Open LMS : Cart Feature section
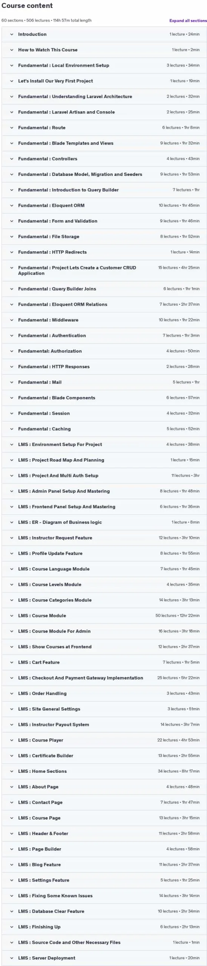The image size is (207, 966). pyautogui.click(x=104, y=662)
